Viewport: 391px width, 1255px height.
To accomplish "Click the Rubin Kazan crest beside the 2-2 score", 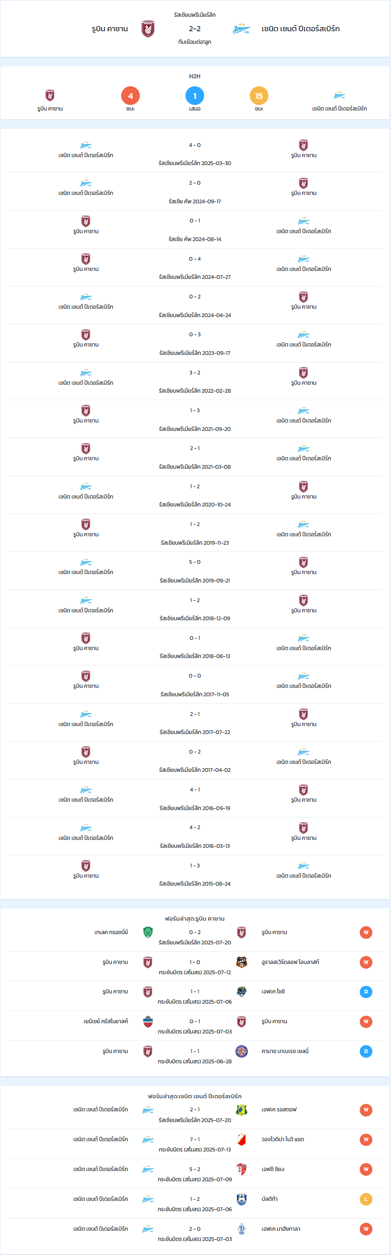I will click(148, 29).
